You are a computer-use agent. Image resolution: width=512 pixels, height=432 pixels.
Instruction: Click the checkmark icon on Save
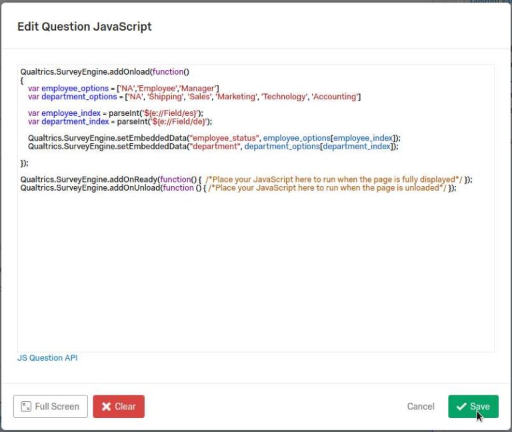tap(461, 407)
